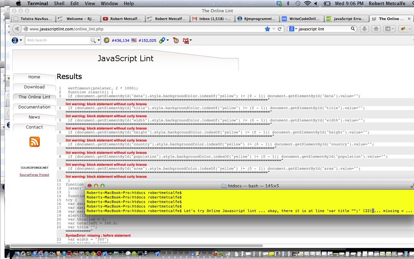
Task: Go to the browser Home button
Action: (376, 29)
